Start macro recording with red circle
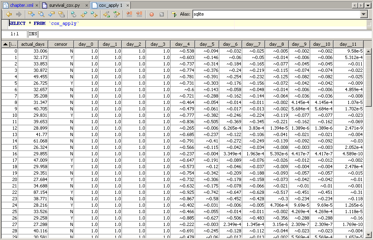The image size is (373, 240). [x=152, y=14]
